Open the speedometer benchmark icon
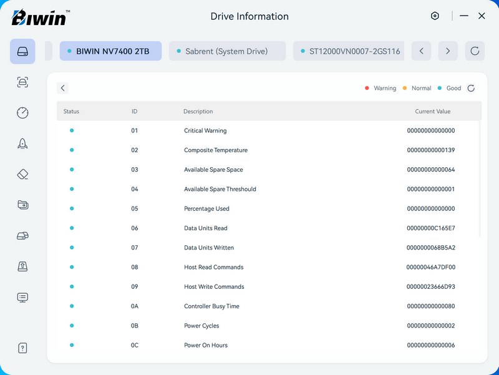The width and height of the screenshot is (499, 375). point(22,113)
